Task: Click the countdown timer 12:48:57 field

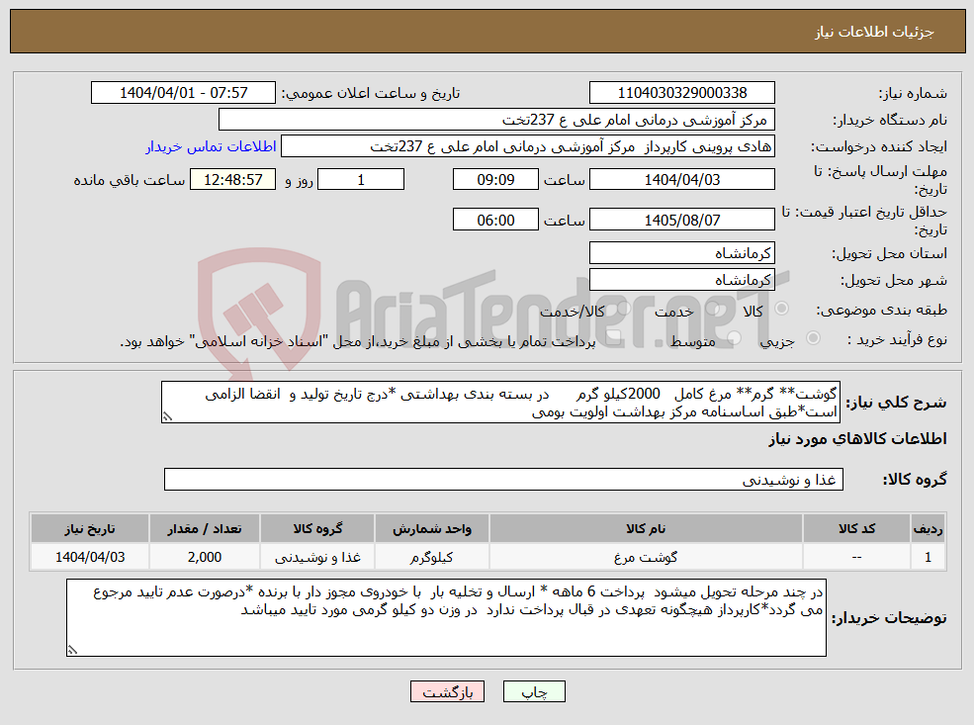Action: [233, 180]
